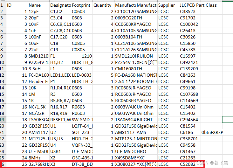233x168 pixels.
Task: Select manufacturer cell BRIGHT
Action: click(147, 120)
